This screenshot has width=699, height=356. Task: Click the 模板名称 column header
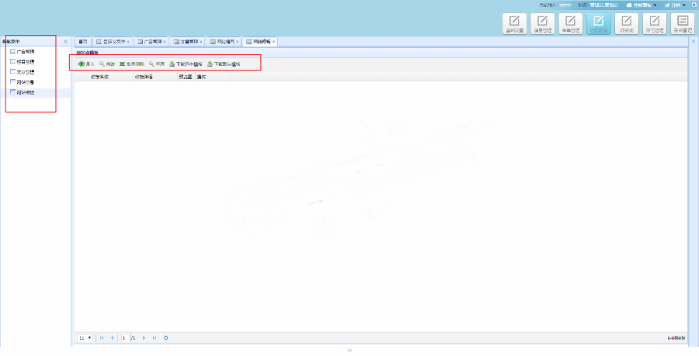[110, 77]
